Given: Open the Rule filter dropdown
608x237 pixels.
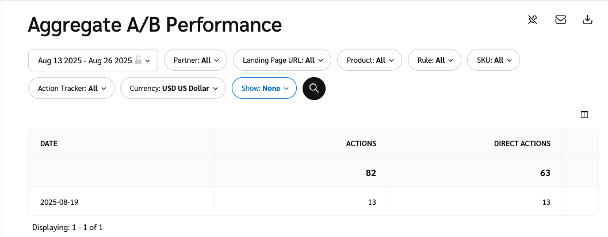Looking at the screenshot, I should point(434,60).
